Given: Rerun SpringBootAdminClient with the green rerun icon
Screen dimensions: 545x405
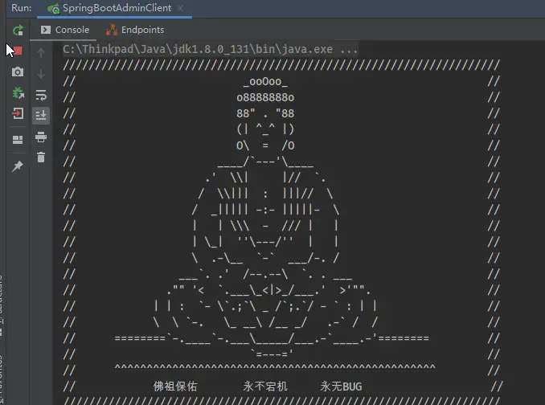Looking at the screenshot, I should [x=18, y=31].
